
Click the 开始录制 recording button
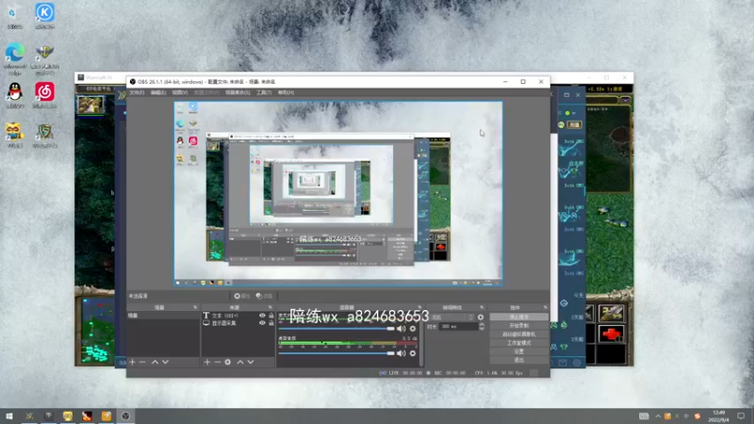519,326
